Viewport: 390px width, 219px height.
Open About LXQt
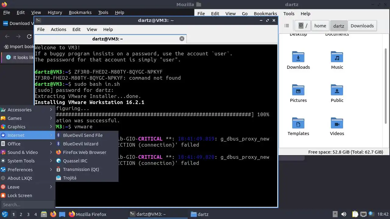tap(27, 178)
